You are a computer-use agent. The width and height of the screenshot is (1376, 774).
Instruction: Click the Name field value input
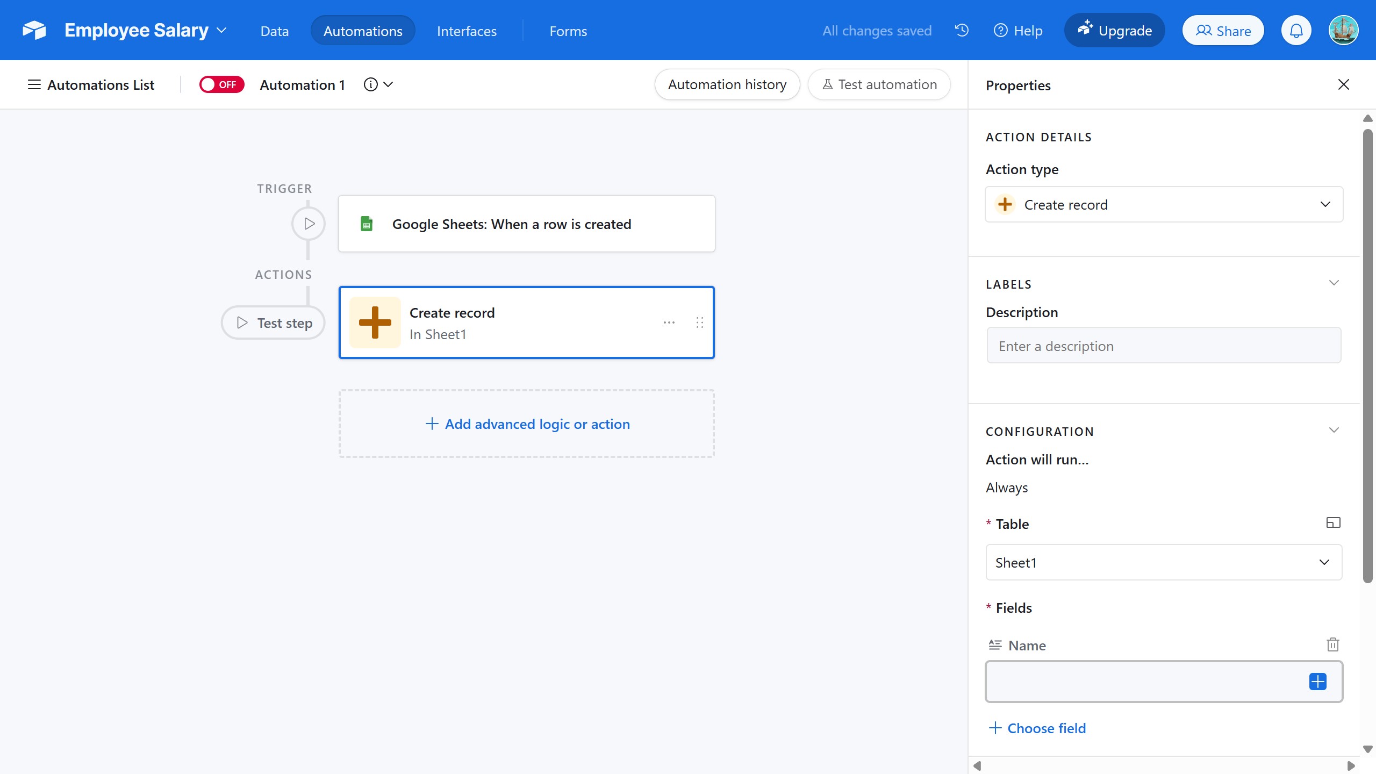pos(1164,682)
